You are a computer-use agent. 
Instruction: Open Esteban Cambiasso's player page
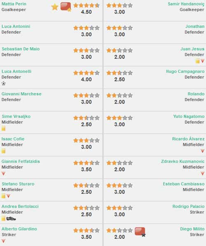coord(184,184)
